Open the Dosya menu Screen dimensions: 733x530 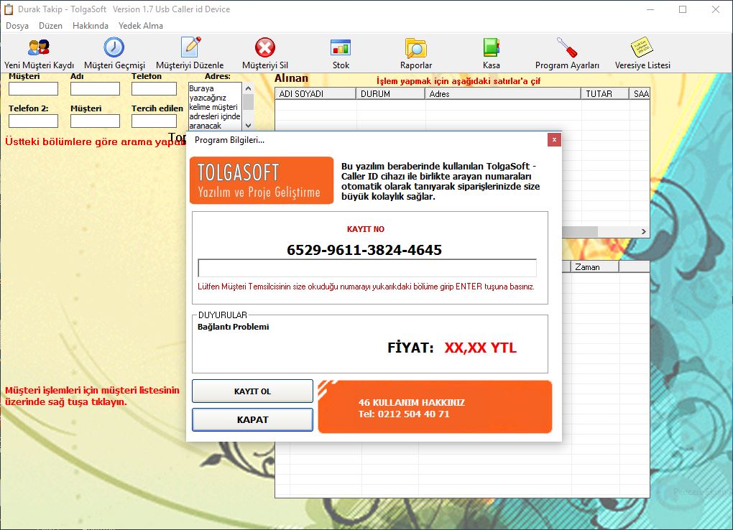click(17, 26)
